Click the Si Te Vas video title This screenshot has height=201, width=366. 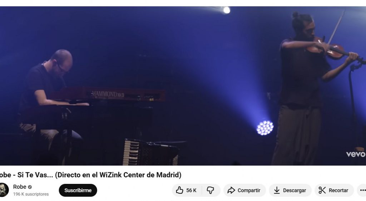click(90, 175)
